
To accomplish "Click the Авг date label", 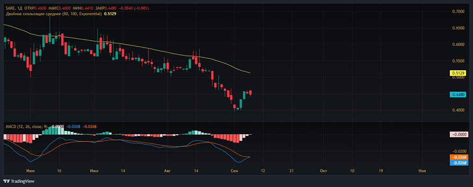I will click(167, 171).
